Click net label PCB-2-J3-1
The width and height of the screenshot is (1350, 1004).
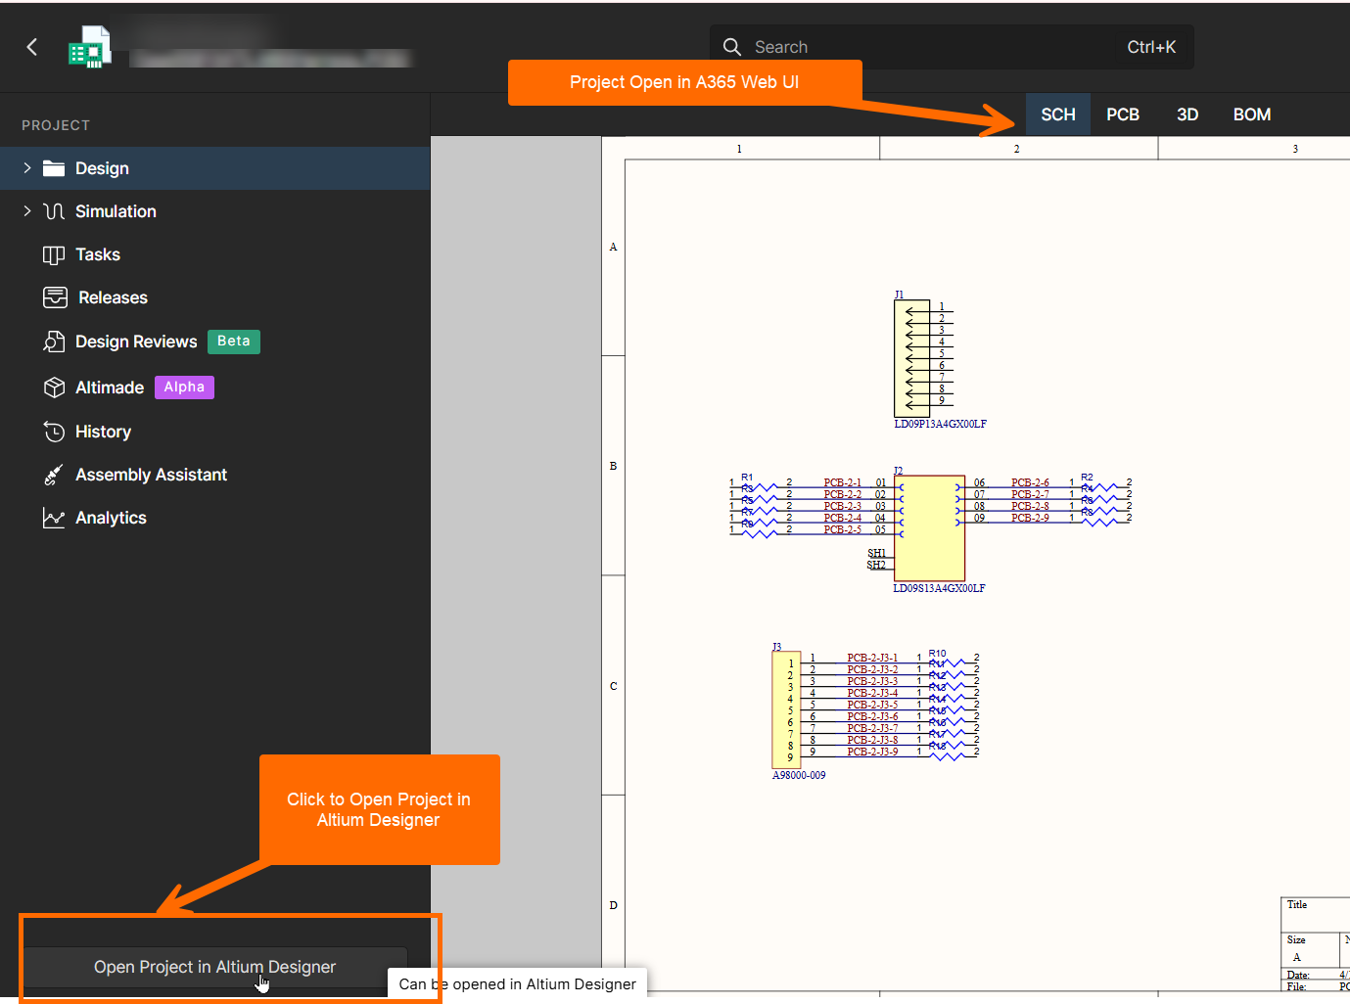[872, 658]
